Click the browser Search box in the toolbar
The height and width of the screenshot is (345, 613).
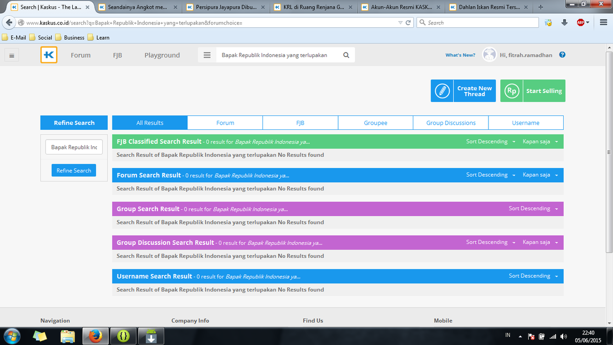[x=477, y=23]
